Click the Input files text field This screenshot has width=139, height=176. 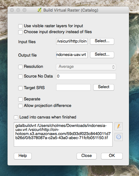(72, 41)
